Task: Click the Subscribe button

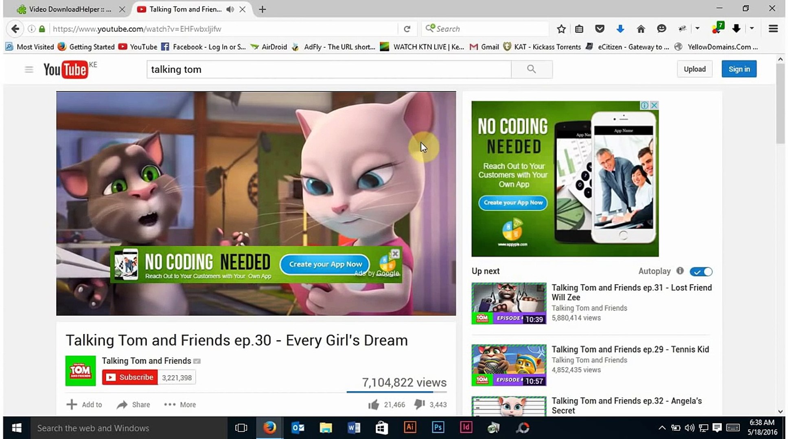Action: click(129, 377)
